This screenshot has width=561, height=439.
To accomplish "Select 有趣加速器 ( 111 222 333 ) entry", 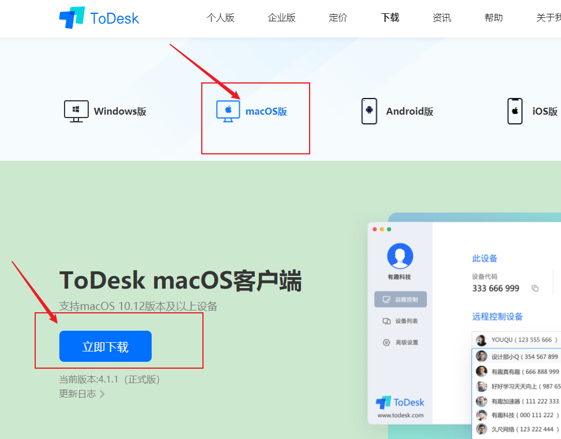I will point(517,401).
